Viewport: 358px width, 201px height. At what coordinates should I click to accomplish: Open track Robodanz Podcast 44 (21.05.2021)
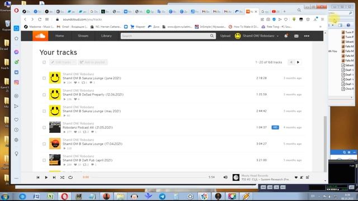(88, 127)
